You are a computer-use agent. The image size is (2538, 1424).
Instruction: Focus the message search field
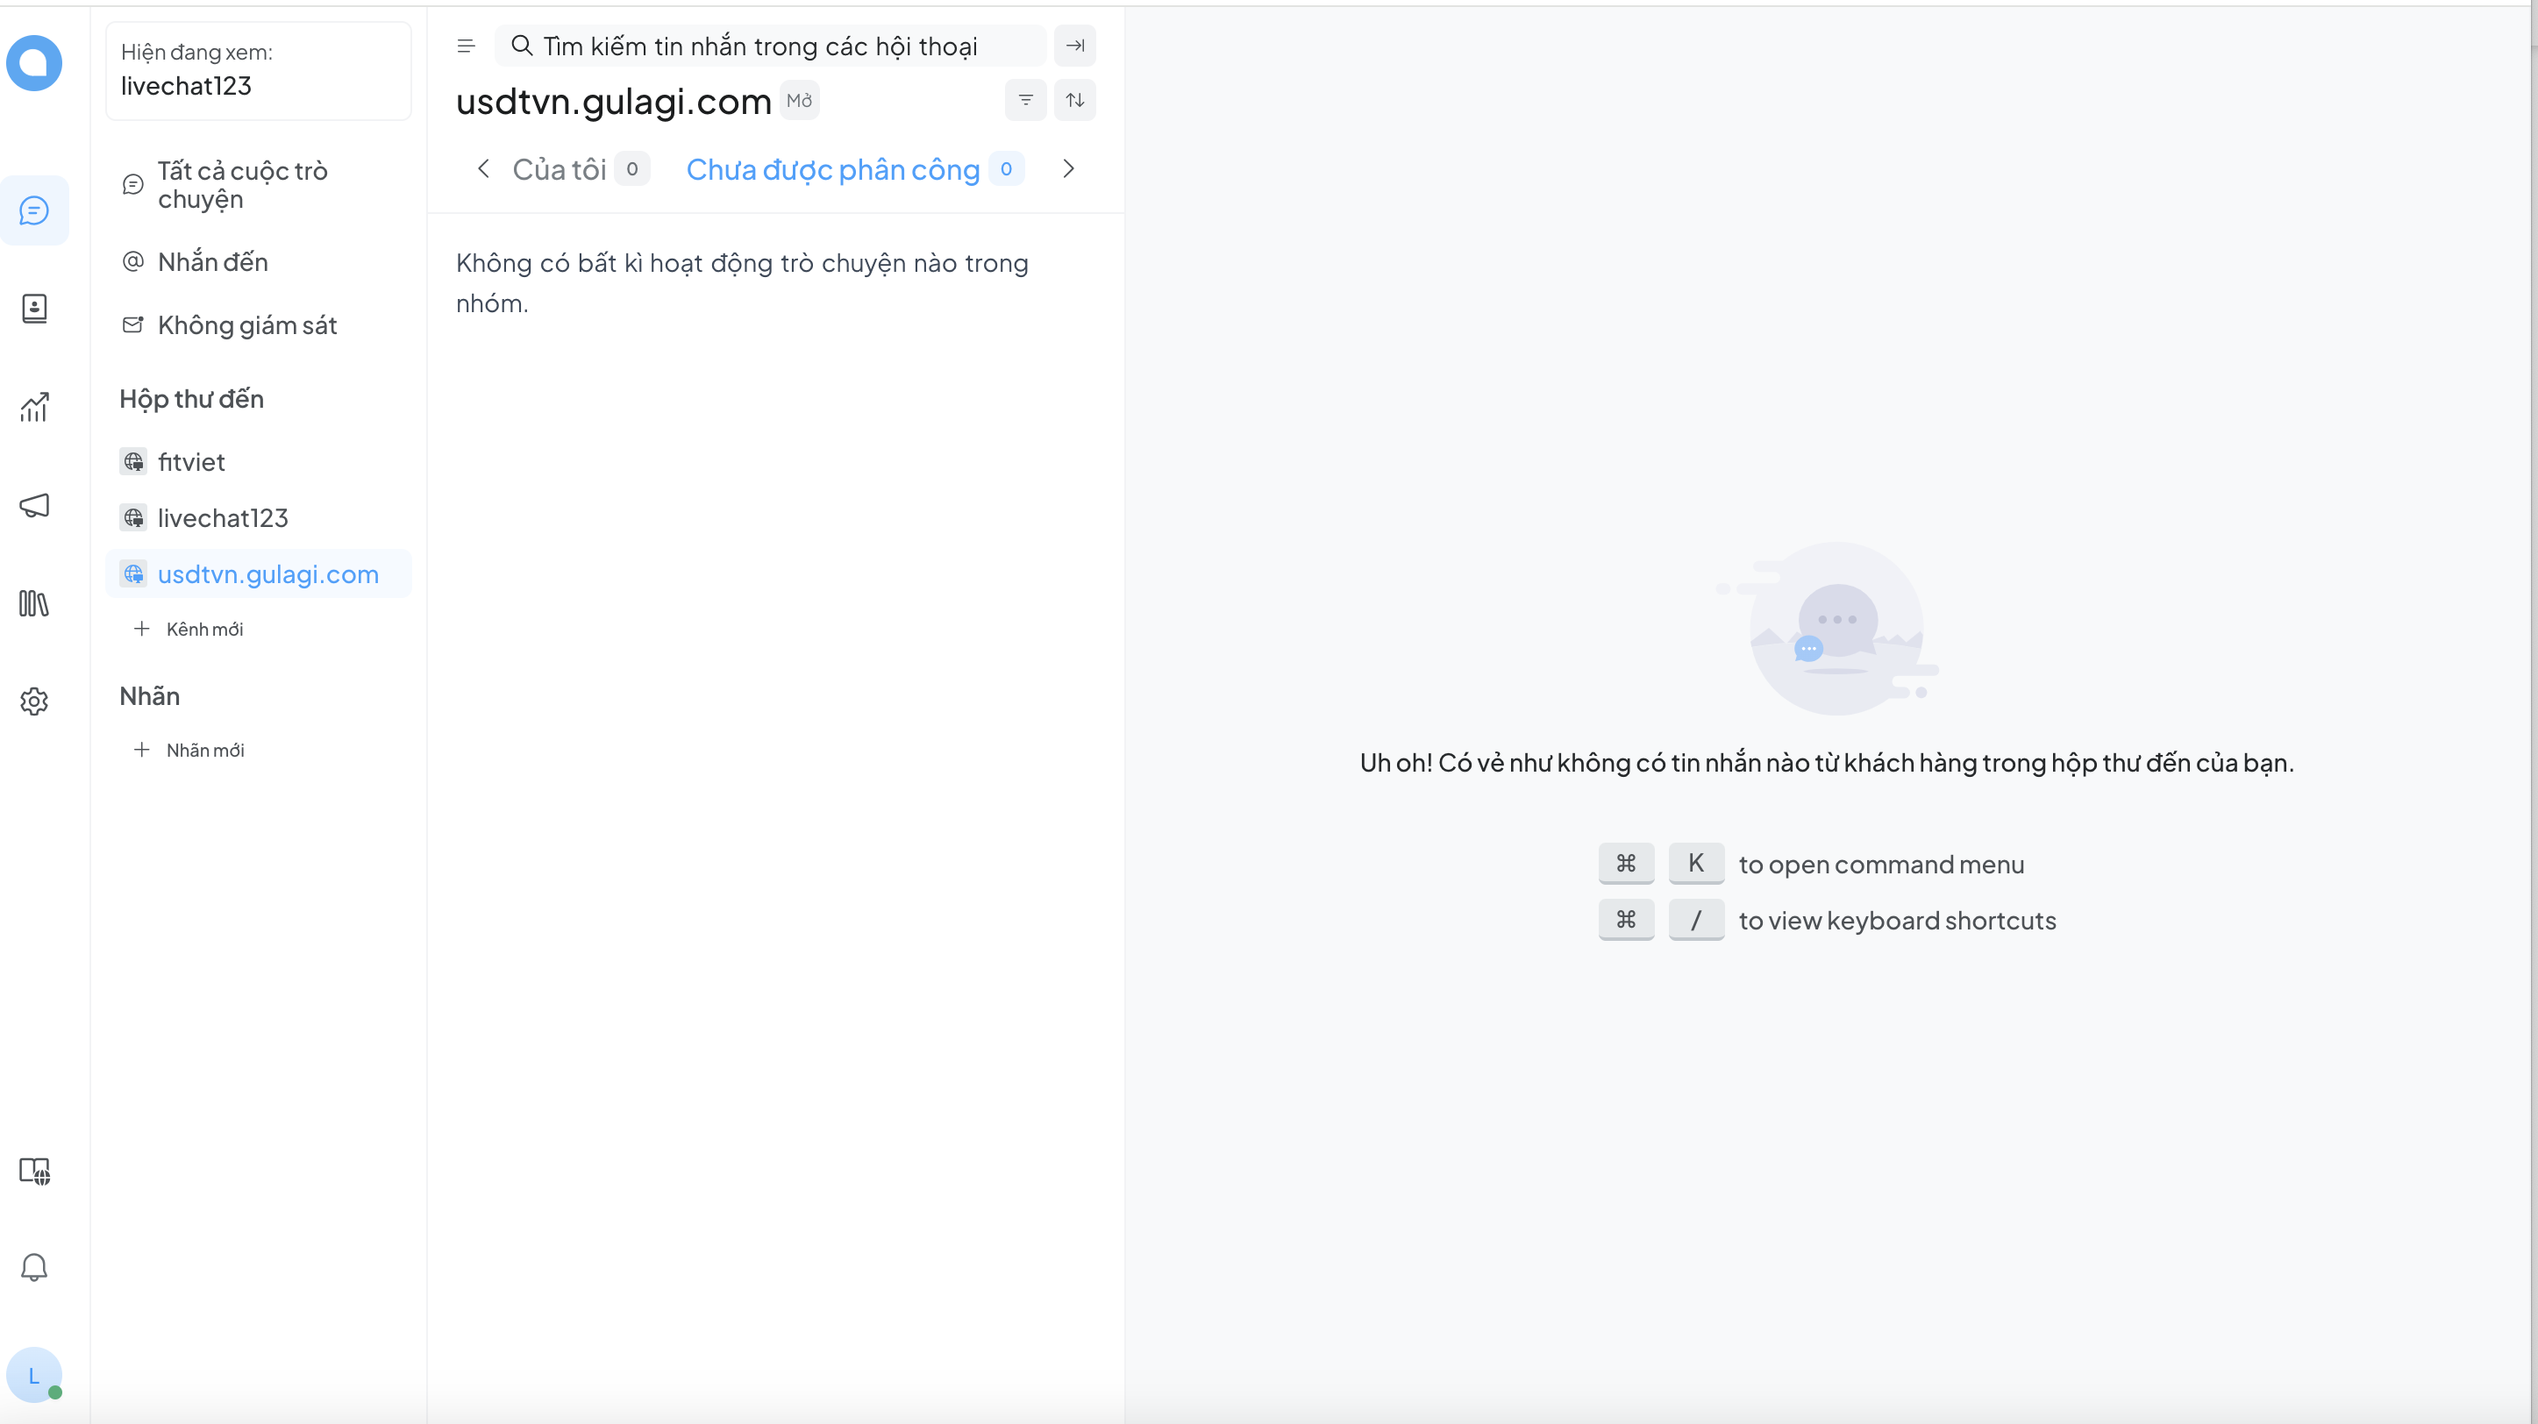(768, 46)
